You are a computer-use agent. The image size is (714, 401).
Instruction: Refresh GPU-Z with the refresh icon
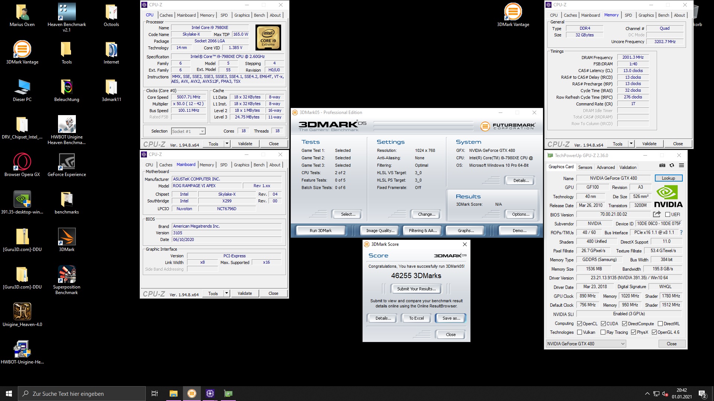(672, 165)
